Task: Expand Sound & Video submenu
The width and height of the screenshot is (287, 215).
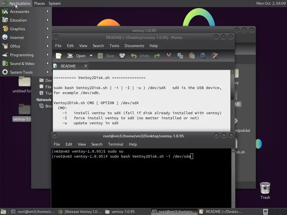Action: point(26,64)
